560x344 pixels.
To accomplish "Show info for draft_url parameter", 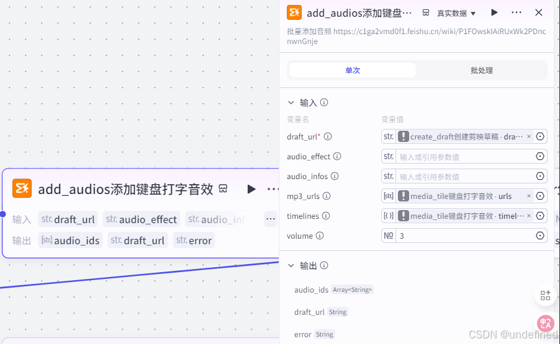I will click(x=328, y=136).
